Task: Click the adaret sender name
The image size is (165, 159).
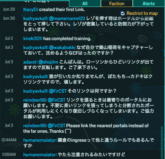Action: (31, 62)
